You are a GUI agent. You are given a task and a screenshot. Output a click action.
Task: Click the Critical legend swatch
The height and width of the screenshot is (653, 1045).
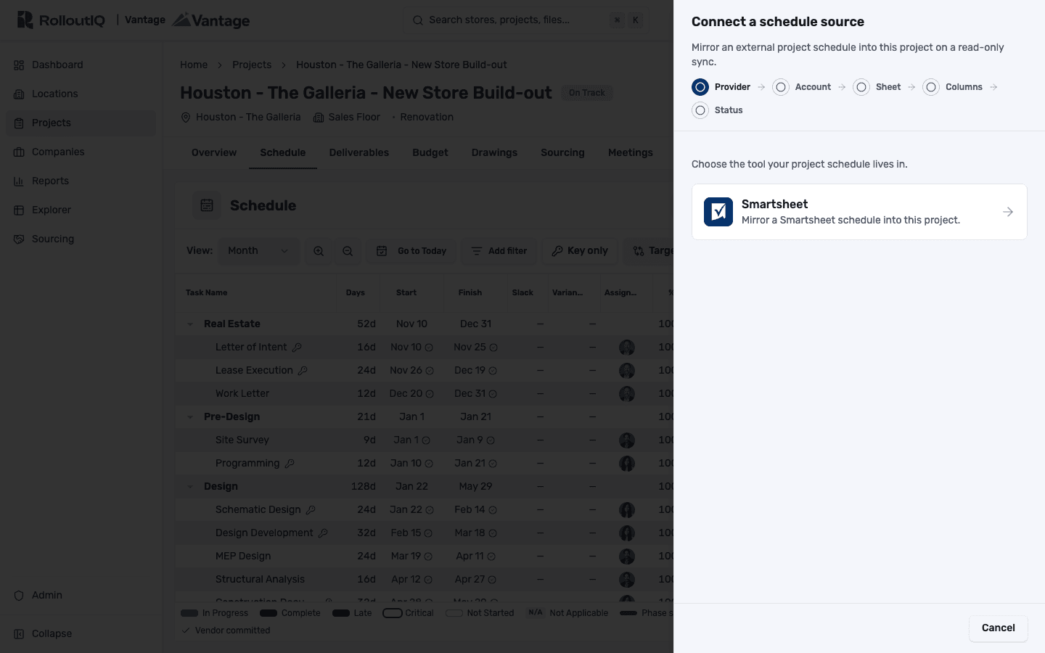coord(393,613)
